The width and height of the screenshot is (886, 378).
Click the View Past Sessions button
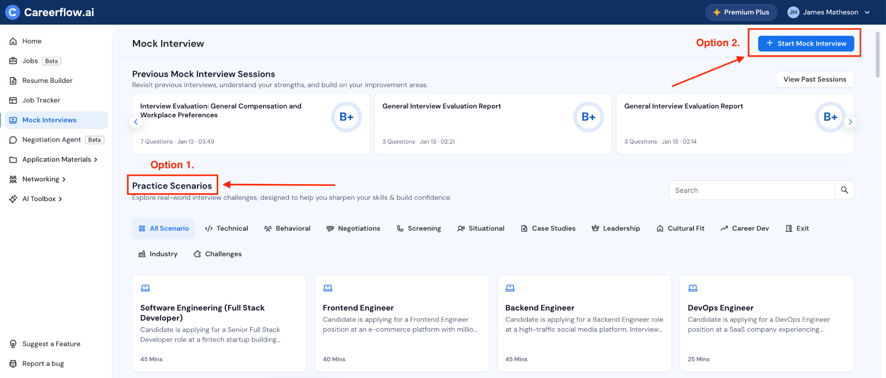point(815,79)
